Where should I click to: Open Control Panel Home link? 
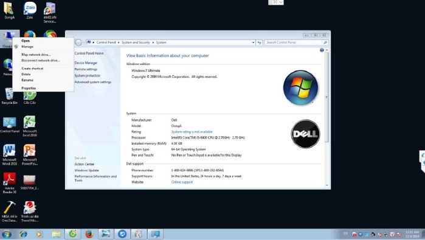coord(89,53)
